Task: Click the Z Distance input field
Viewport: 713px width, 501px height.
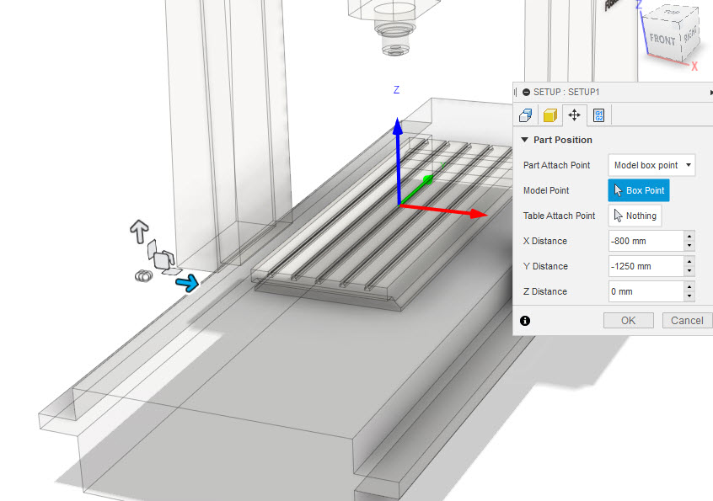Action: click(x=646, y=291)
